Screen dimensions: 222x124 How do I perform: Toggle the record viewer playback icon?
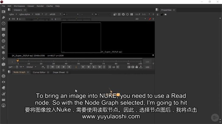pyautogui.click(x=133, y=67)
